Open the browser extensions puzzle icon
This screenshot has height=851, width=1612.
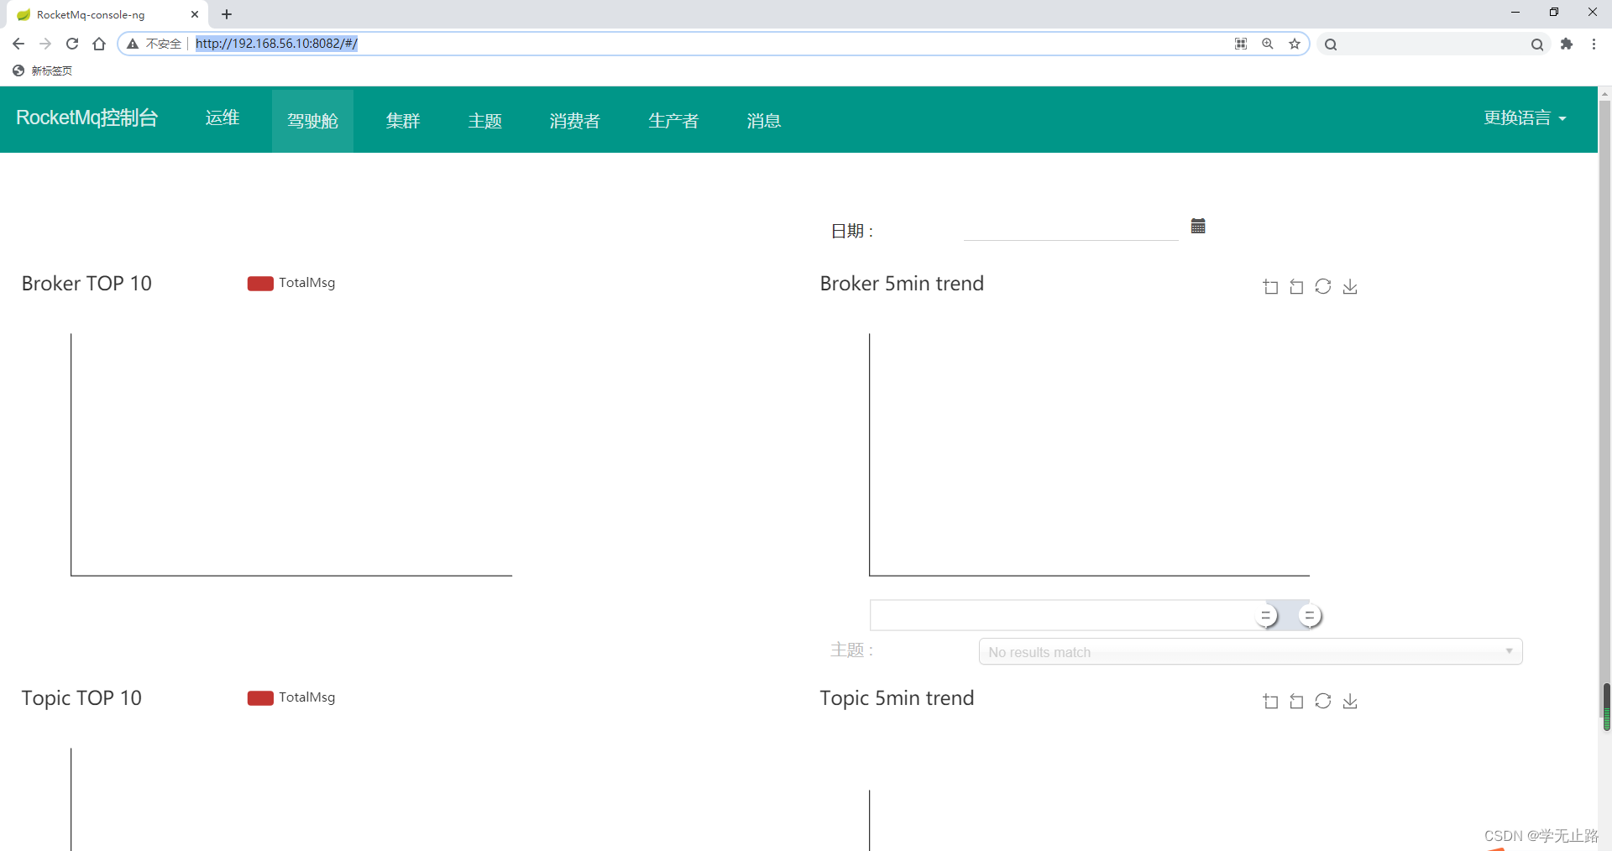click(x=1567, y=44)
